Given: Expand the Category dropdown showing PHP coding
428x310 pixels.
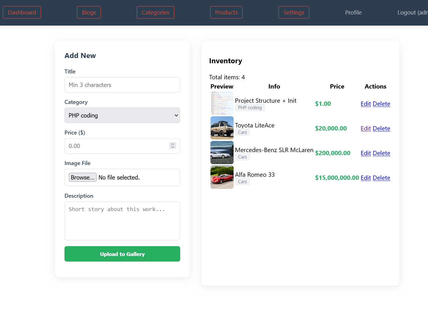Looking at the screenshot, I should [x=122, y=115].
